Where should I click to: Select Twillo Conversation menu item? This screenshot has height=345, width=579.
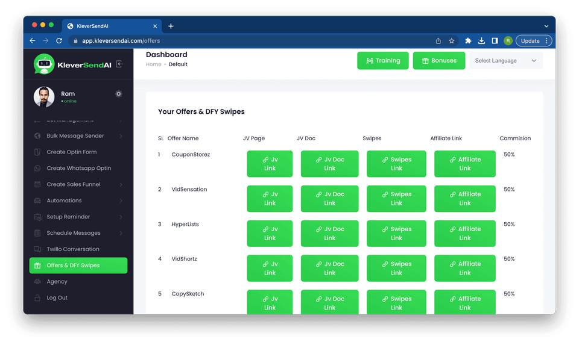(78, 249)
